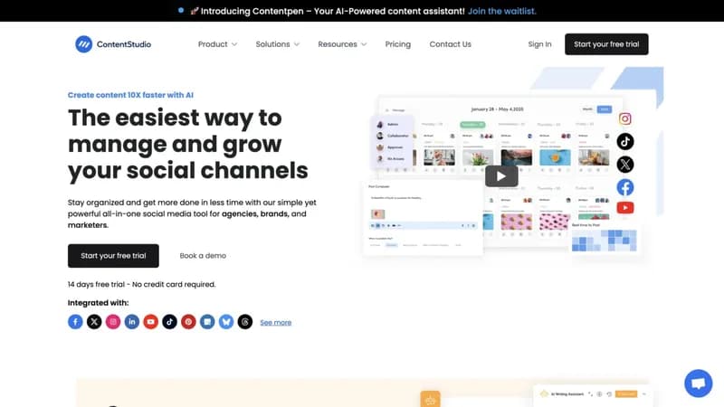This screenshot has width=724, height=407.
Task: Click Book a demo link
Action: pos(203,256)
